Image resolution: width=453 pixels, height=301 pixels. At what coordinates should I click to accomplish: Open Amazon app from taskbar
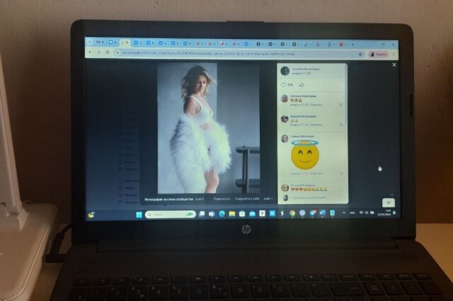coord(262,213)
